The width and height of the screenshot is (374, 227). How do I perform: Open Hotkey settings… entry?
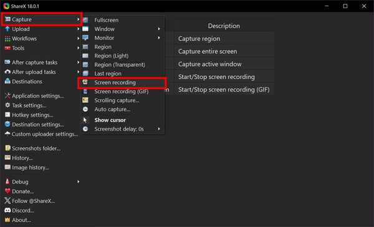pyautogui.click(x=32, y=115)
